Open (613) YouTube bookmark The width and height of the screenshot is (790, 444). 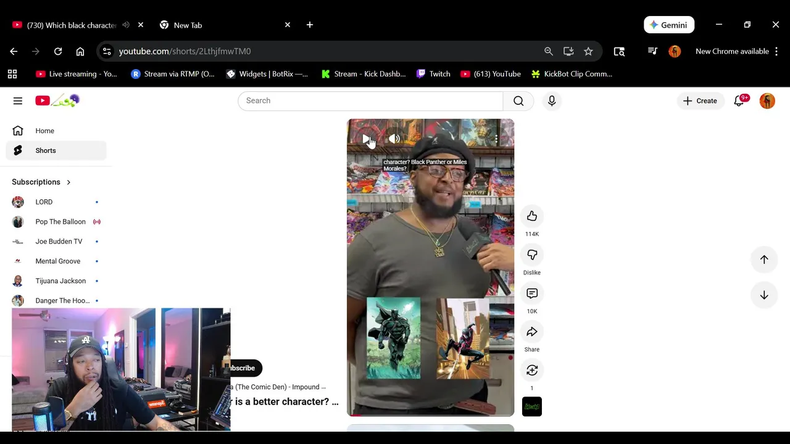[x=491, y=74]
